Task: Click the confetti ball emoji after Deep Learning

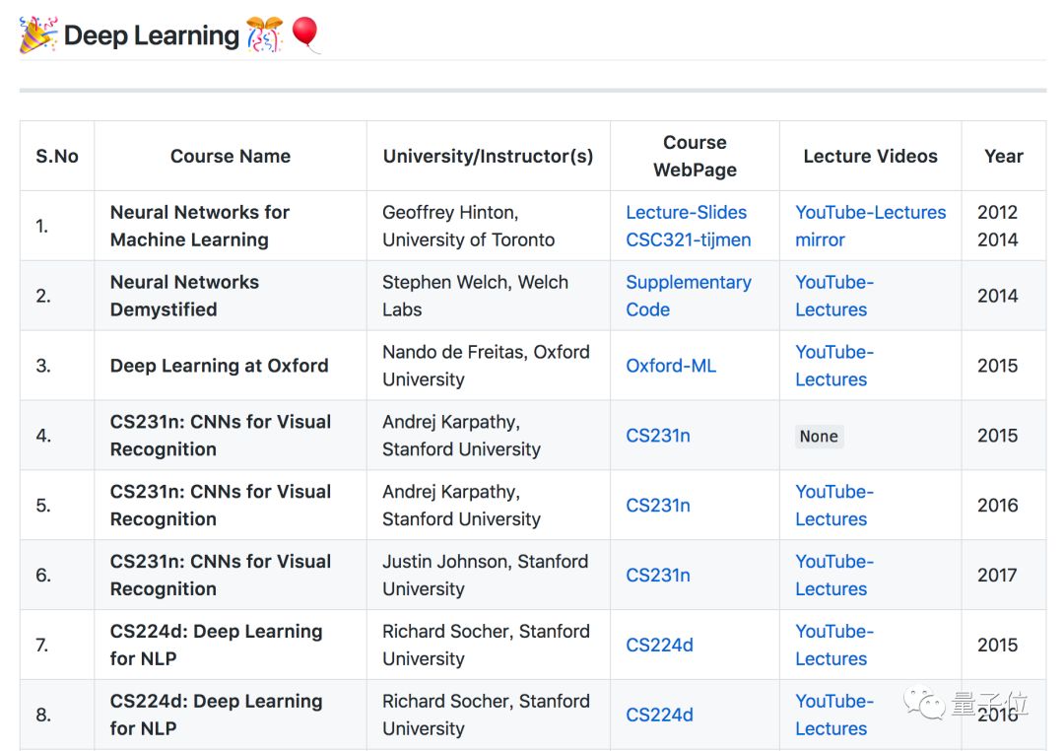Action: tap(264, 35)
